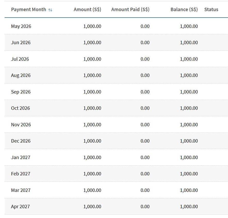Click the Feb 2027 month label
This screenshot has width=228, height=218.
(x=21, y=174)
